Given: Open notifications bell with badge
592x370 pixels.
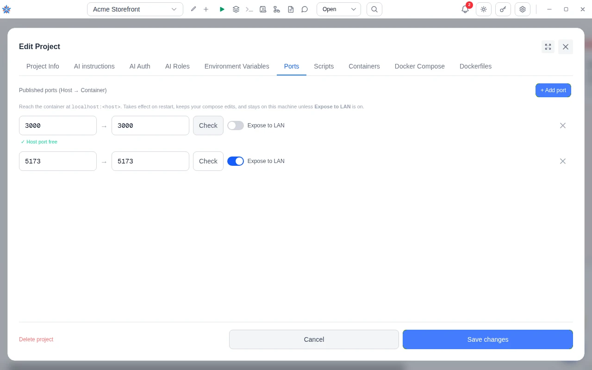Looking at the screenshot, I should (465, 9).
